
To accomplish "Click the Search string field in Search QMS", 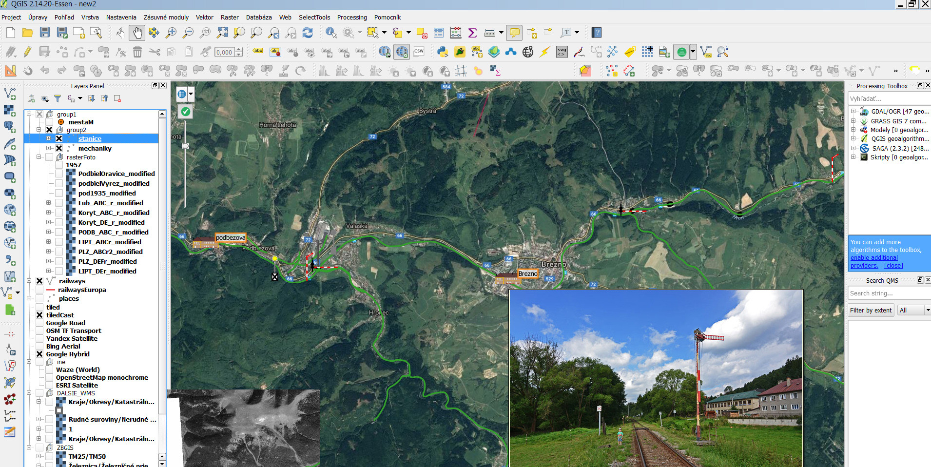I will coord(889,293).
